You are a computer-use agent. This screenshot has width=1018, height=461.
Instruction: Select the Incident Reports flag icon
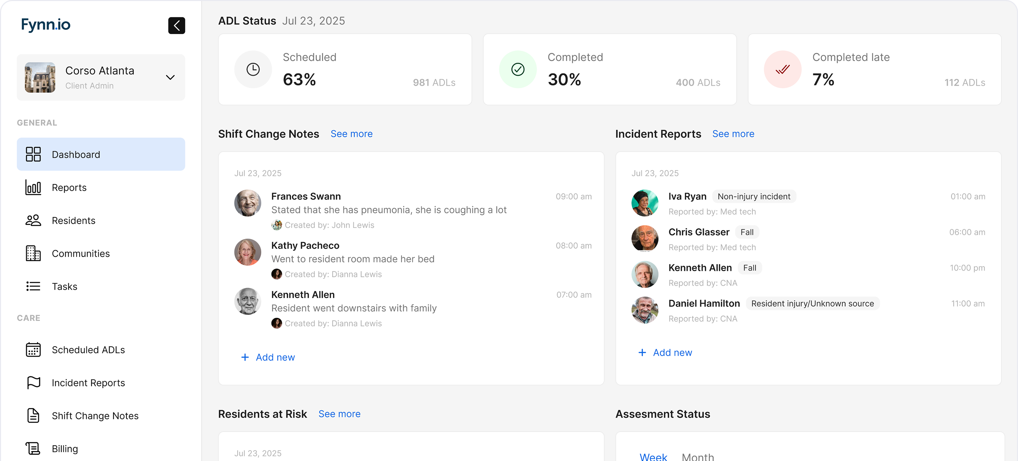[x=33, y=382]
